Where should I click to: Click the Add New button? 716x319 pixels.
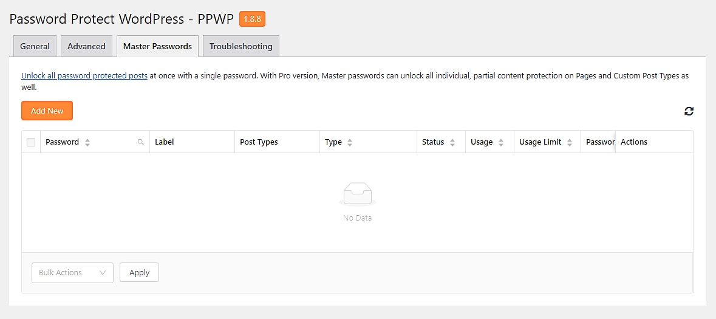(47, 111)
